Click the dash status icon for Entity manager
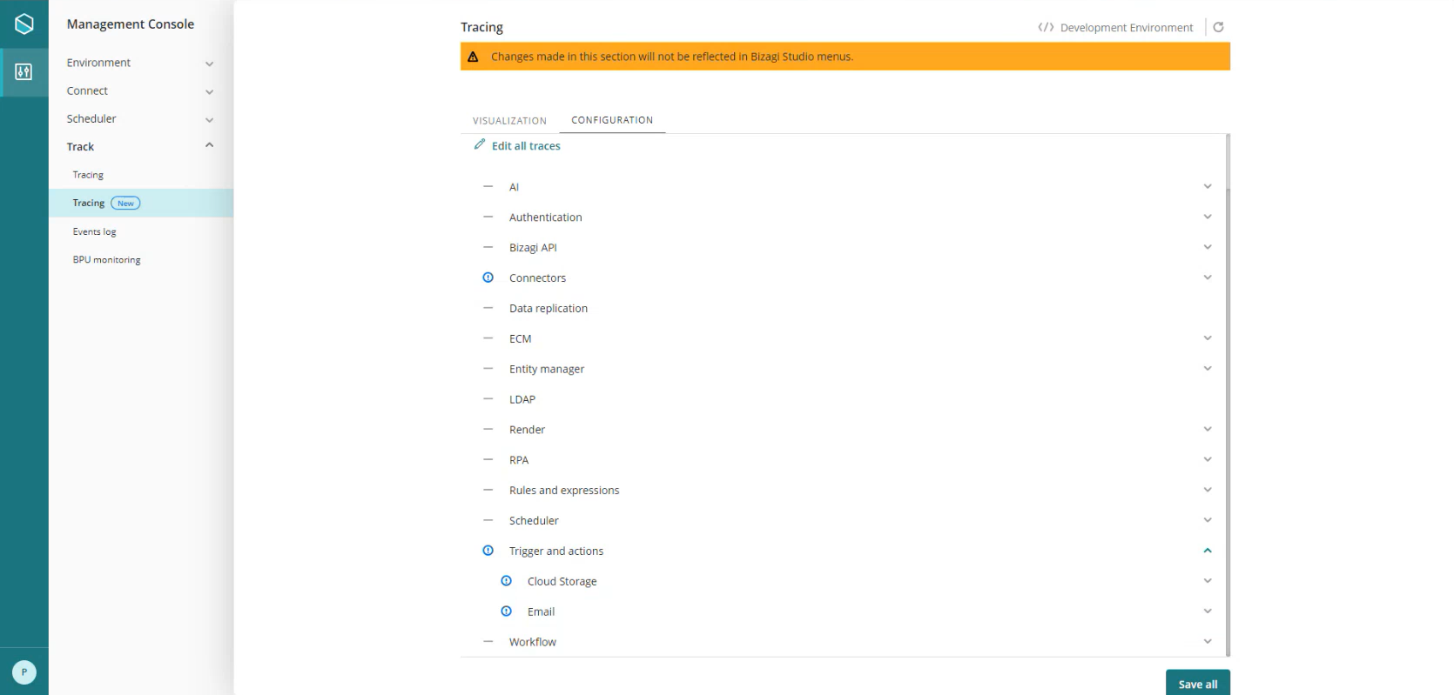 click(488, 368)
